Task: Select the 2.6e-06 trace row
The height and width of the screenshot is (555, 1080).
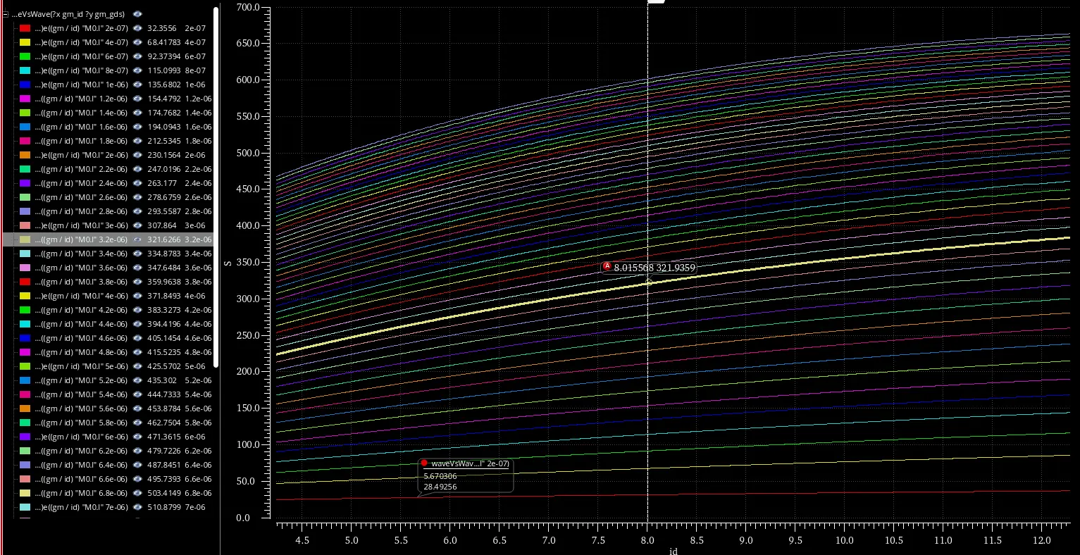Action: 107,197
